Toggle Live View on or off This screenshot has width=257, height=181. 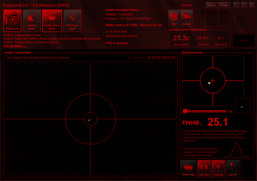point(204,168)
